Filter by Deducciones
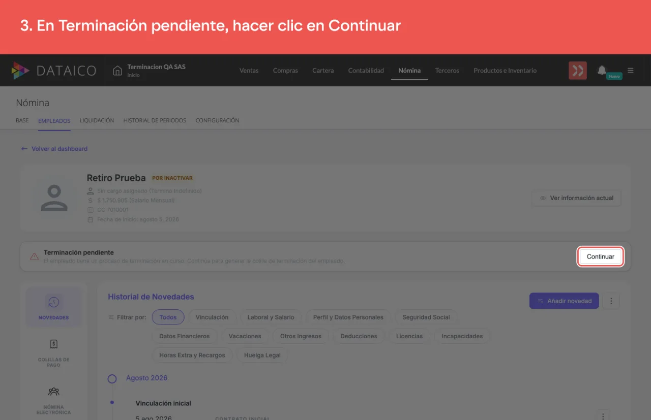Image resolution: width=651 pixels, height=420 pixels. (359, 336)
